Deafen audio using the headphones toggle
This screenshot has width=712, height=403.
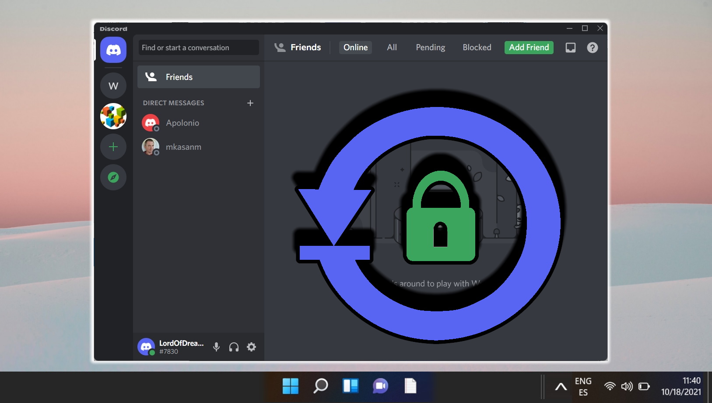pos(234,347)
